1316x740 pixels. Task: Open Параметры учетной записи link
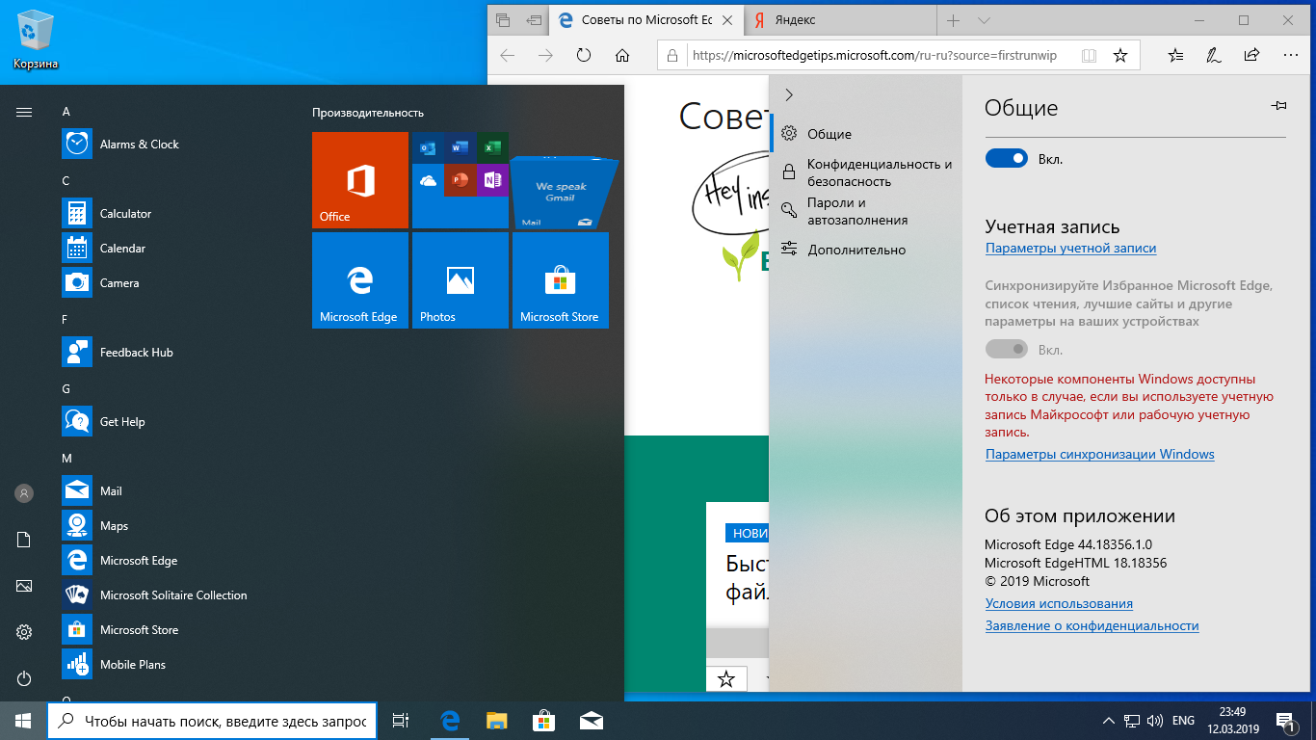pyautogui.click(x=1070, y=248)
